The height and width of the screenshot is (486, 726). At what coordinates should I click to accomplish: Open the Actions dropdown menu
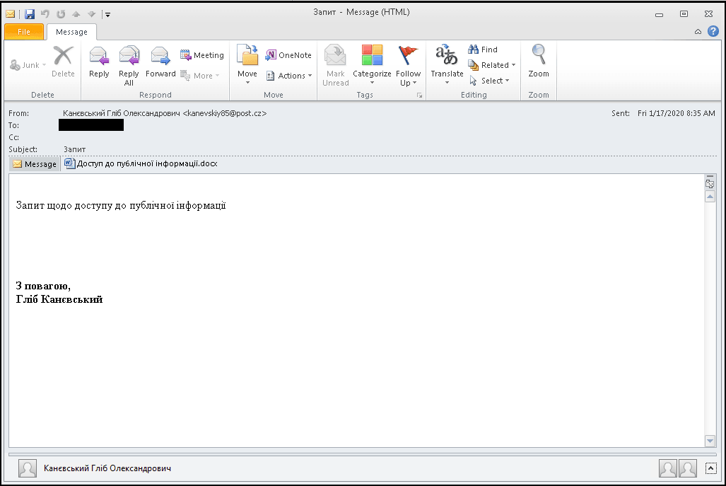pos(289,76)
